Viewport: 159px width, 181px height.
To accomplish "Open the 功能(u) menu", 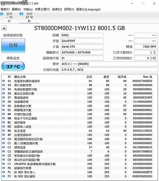I will (28, 9).
